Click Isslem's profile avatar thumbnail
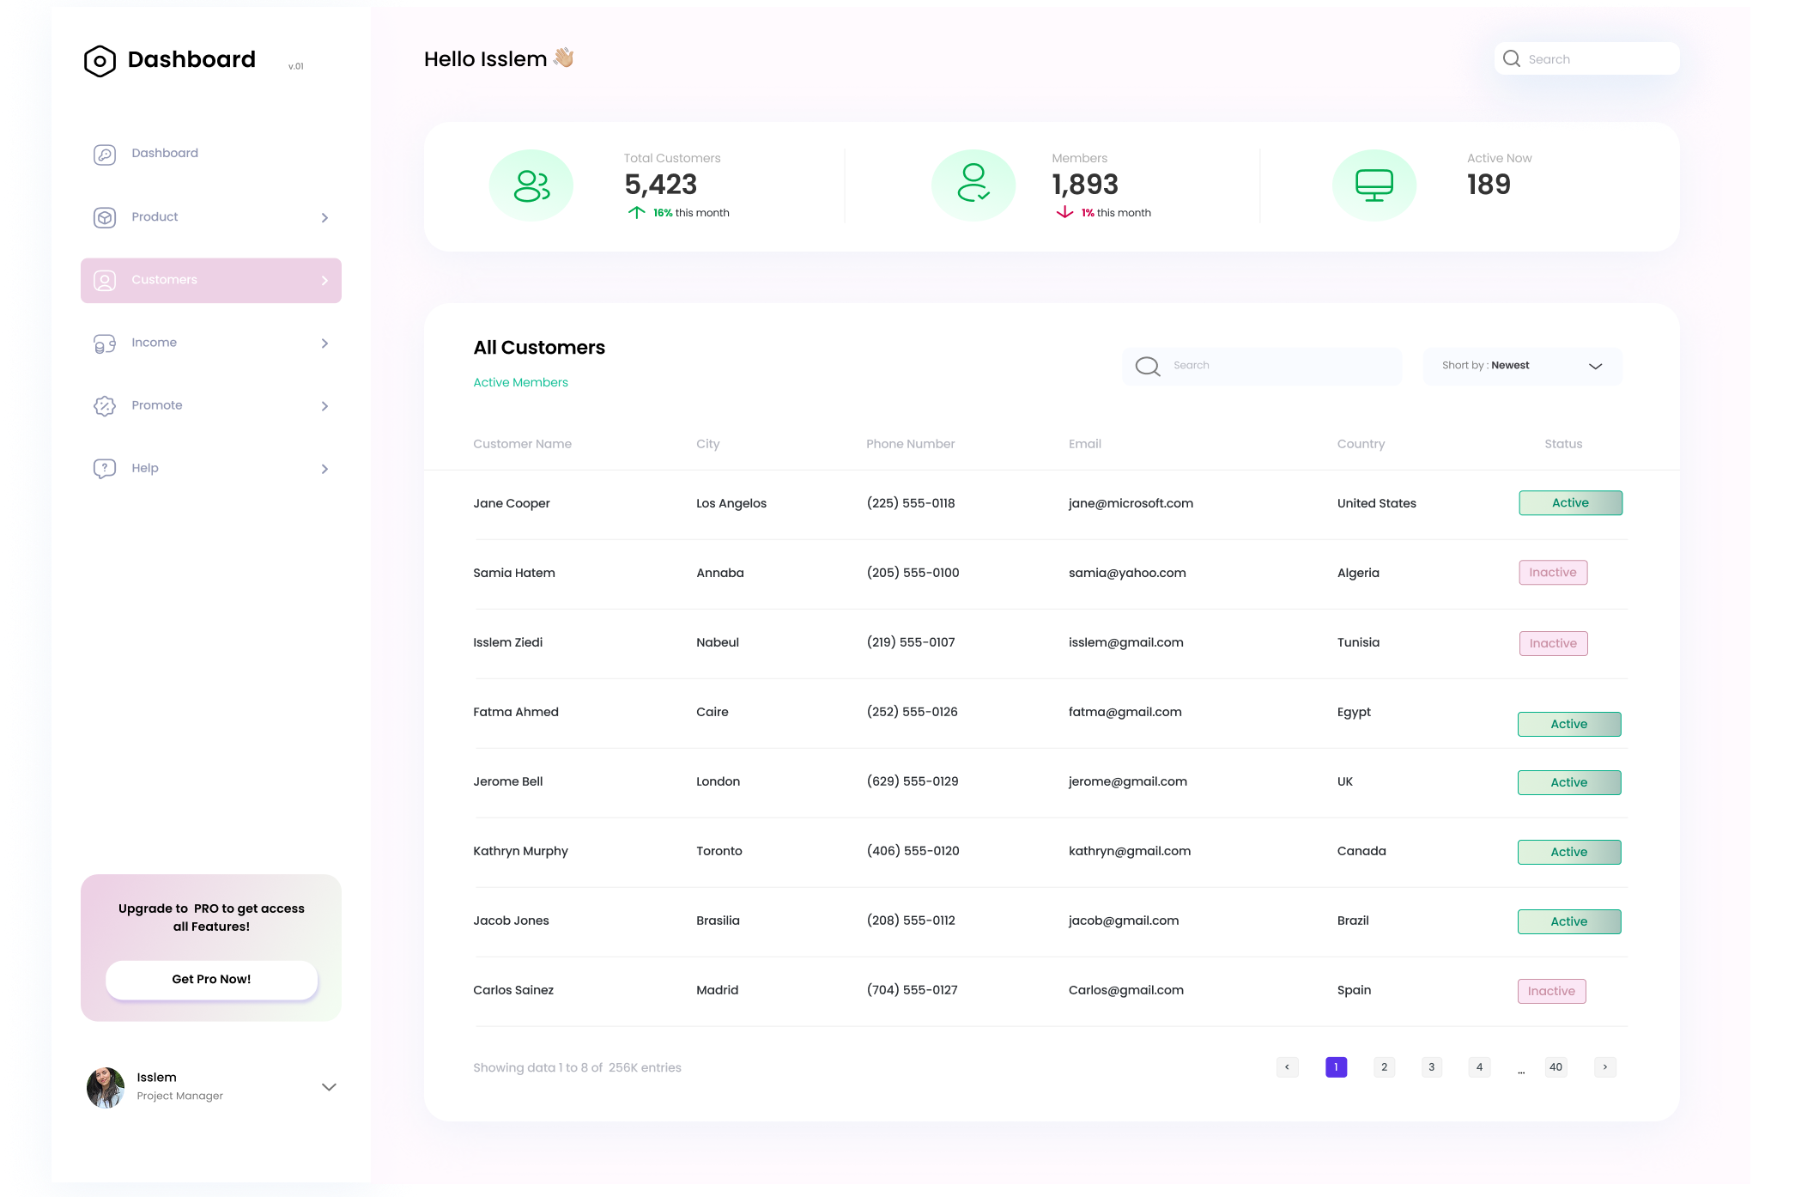 (105, 1087)
